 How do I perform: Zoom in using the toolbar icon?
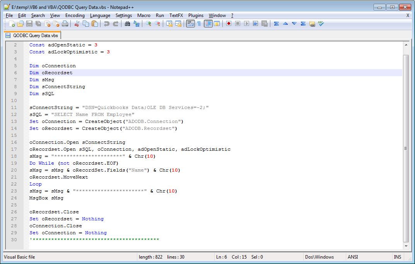tap(149, 24)
